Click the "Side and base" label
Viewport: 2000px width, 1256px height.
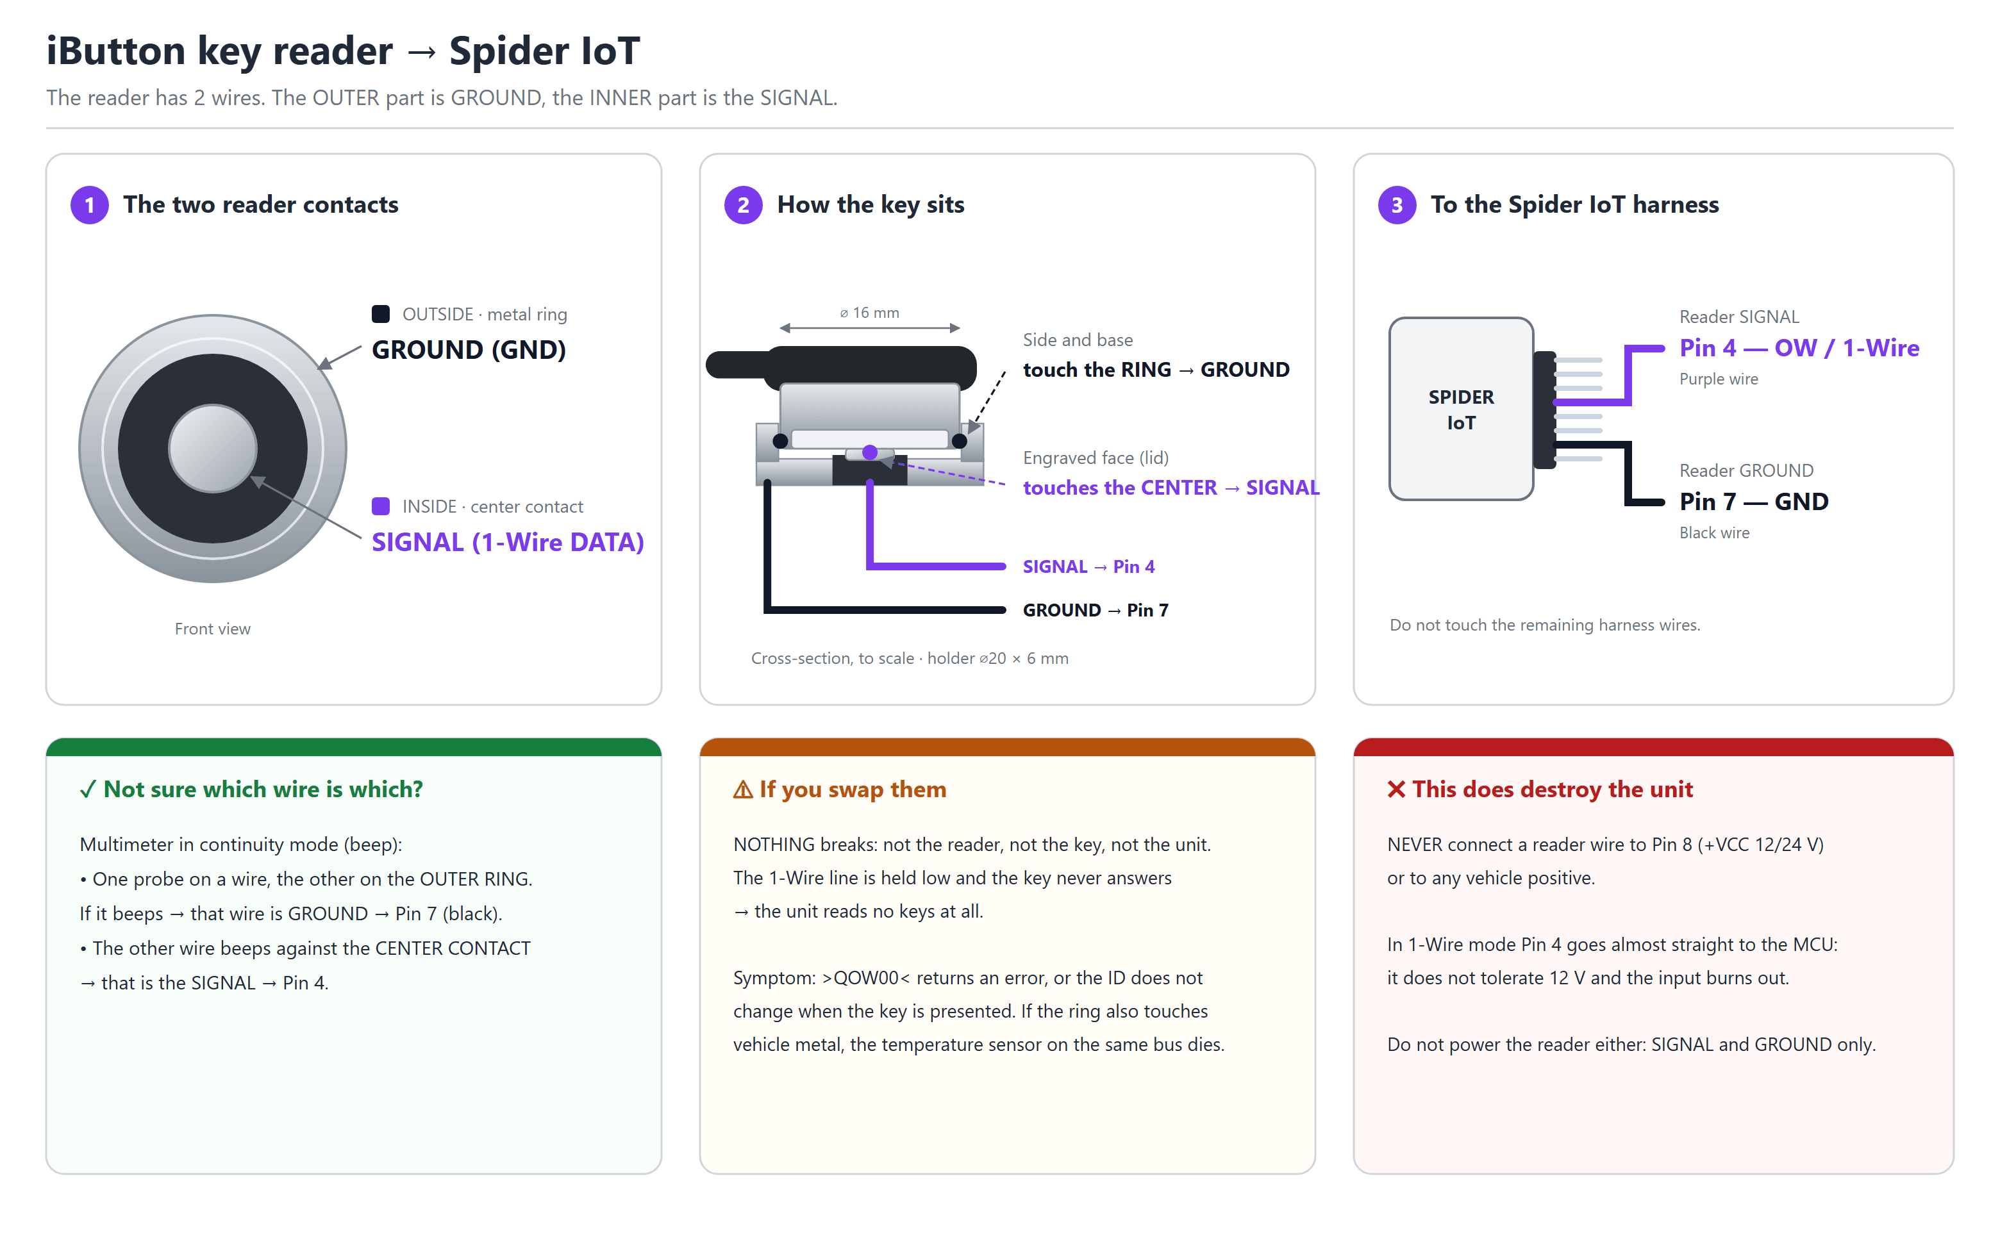[x=1078, y=340]
